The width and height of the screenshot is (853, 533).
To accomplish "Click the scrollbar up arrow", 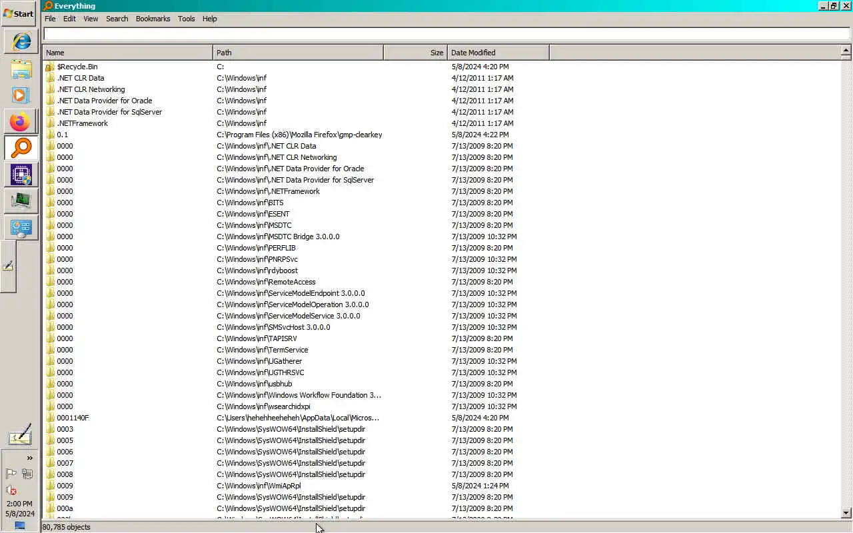I will click(846, 50).
